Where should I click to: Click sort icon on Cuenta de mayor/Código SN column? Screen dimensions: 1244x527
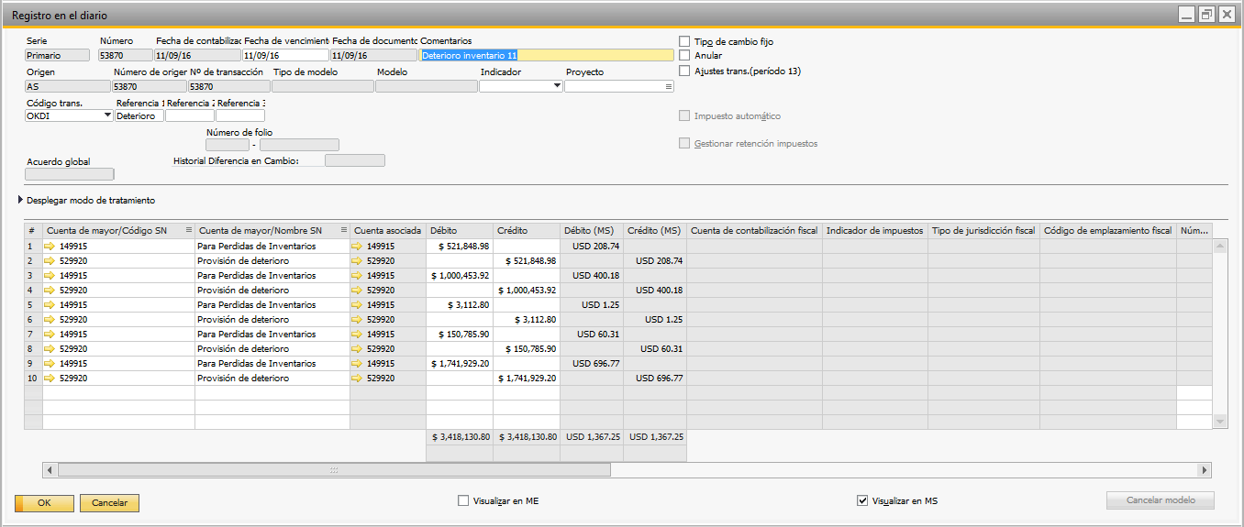189,231
